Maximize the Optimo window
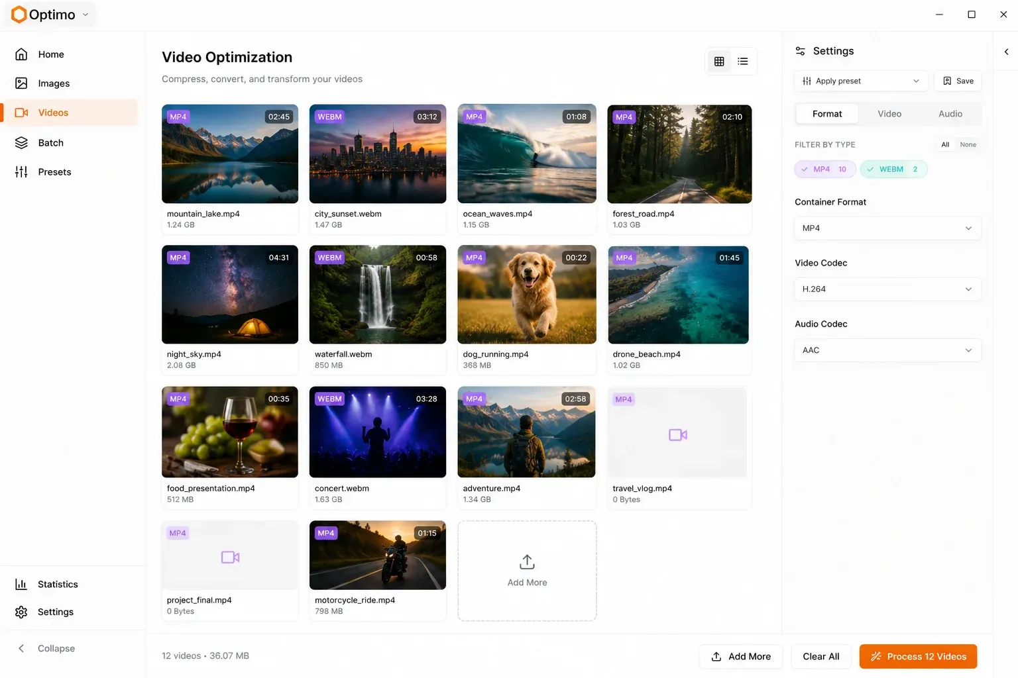Viewport: 1018px width, 678px height. [x=972, y=15]
